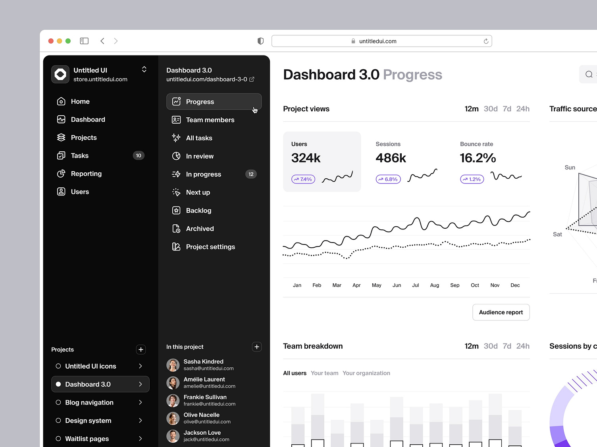The width and height of the screenshot is (597, 447).
Task: Open Tasks using the copy icon
Action: tap(61, 155)
